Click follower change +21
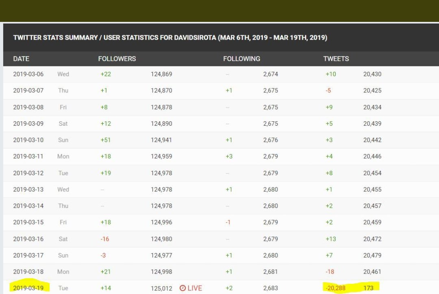 tap(106, 272)
